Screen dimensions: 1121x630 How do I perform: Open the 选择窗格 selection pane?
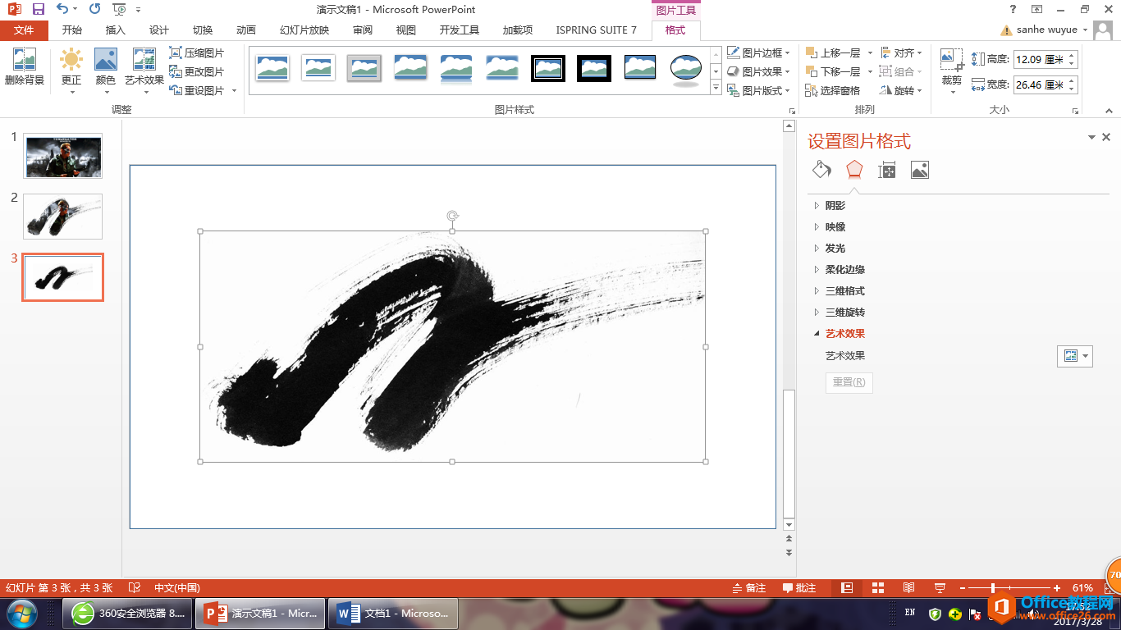coord(833,90)
